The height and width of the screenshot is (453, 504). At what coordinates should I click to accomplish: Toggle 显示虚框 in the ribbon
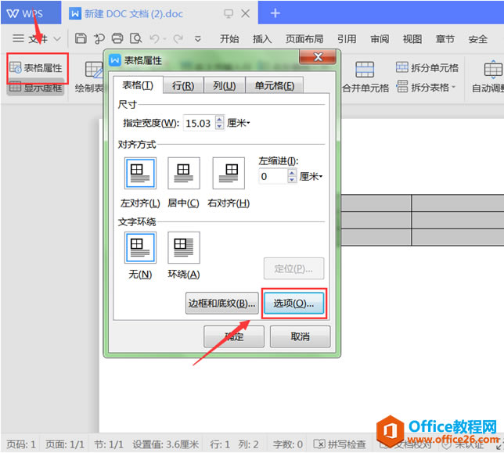(x=36, y=87)
